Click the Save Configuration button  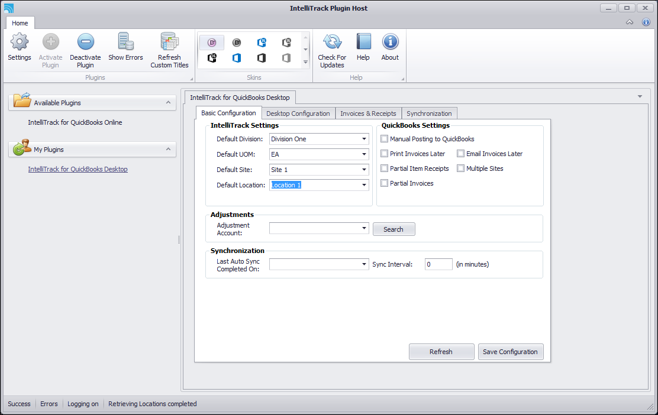pyautogui.click(x=510, y=352)
